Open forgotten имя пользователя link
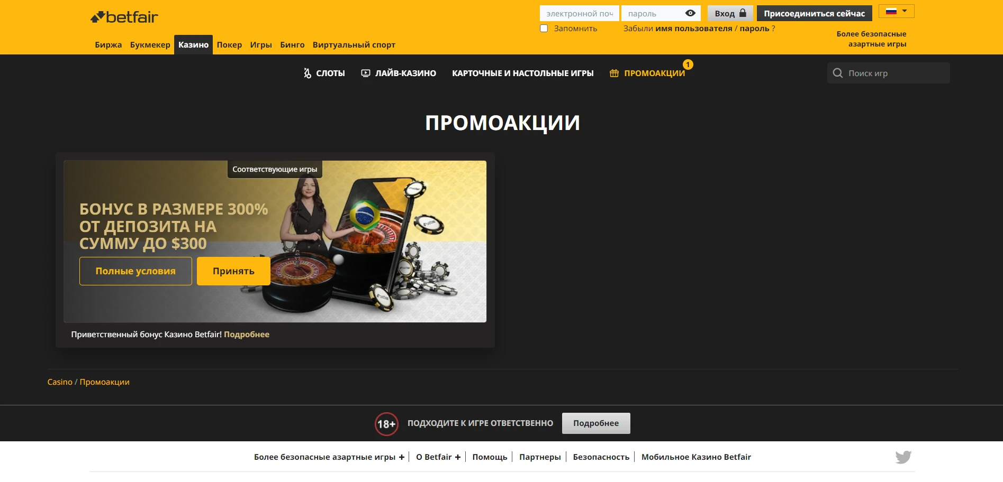This screenshot has width=1003, height=482. coord(693,29)
